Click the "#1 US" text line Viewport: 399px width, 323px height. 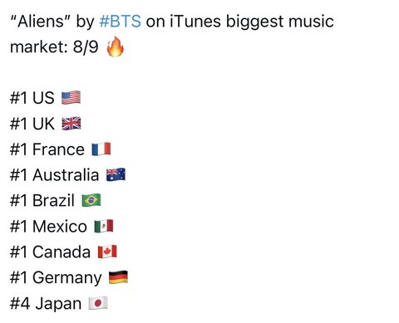tap(32, 98)
